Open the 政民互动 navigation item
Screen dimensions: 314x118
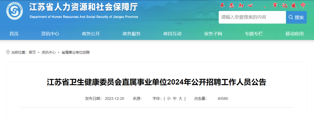pos(172,34)
